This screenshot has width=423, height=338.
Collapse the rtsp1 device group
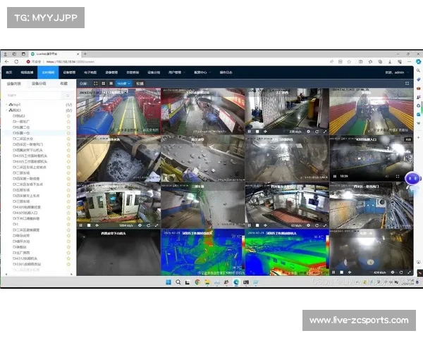6,104
